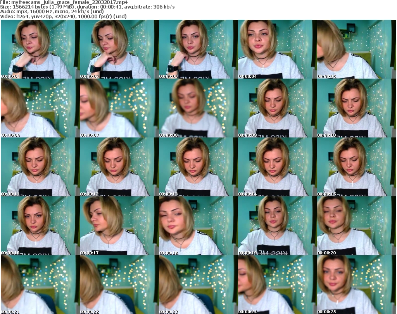This screenshot has width=397, height=314.
Task: Select the frame stamped 00:00:10
Action: 356,108
